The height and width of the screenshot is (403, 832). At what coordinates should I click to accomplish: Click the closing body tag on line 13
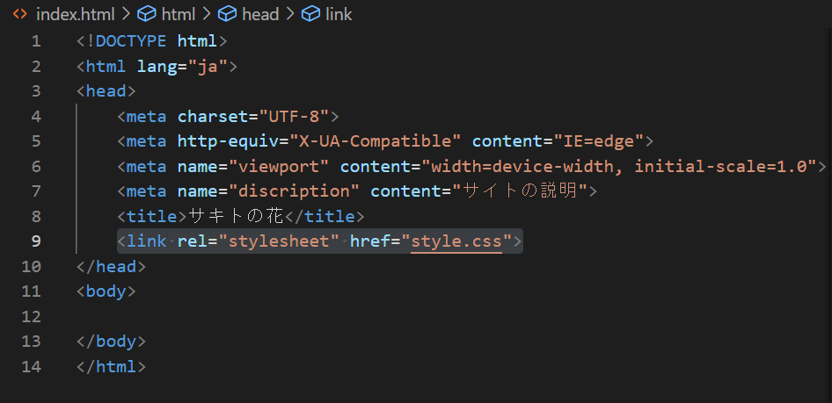[x=111, y=341]
